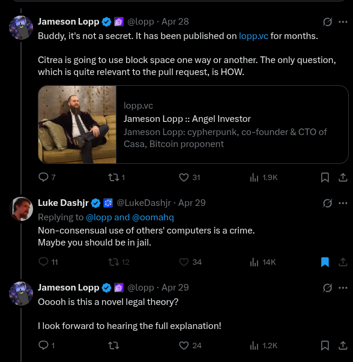Click Luke Dashjr's profile avatar
353x362 pixels.
tap(21, 209)
